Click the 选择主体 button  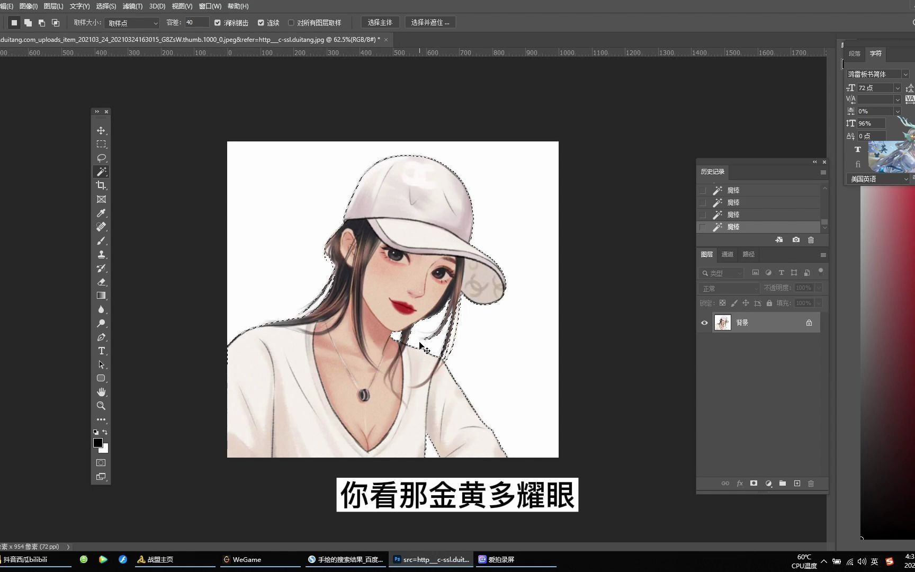(380, 22)
